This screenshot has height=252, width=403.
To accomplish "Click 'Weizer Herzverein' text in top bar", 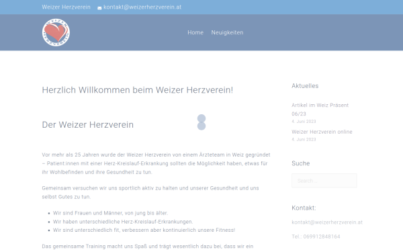I will point(66,7).
